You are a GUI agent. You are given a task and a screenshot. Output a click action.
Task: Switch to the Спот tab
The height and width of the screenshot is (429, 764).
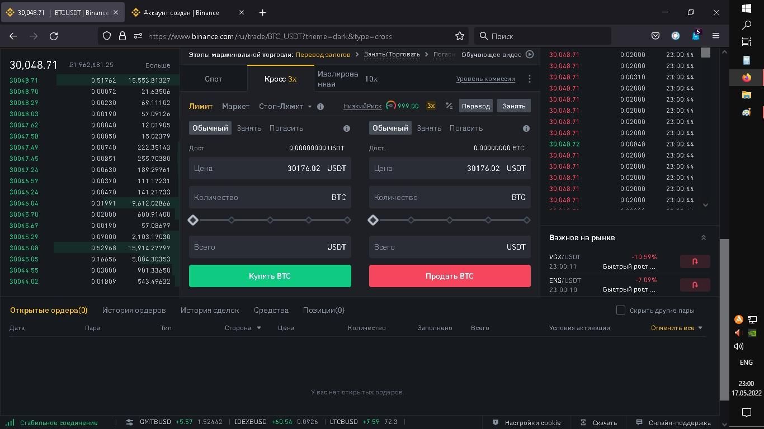coord(214,79)
